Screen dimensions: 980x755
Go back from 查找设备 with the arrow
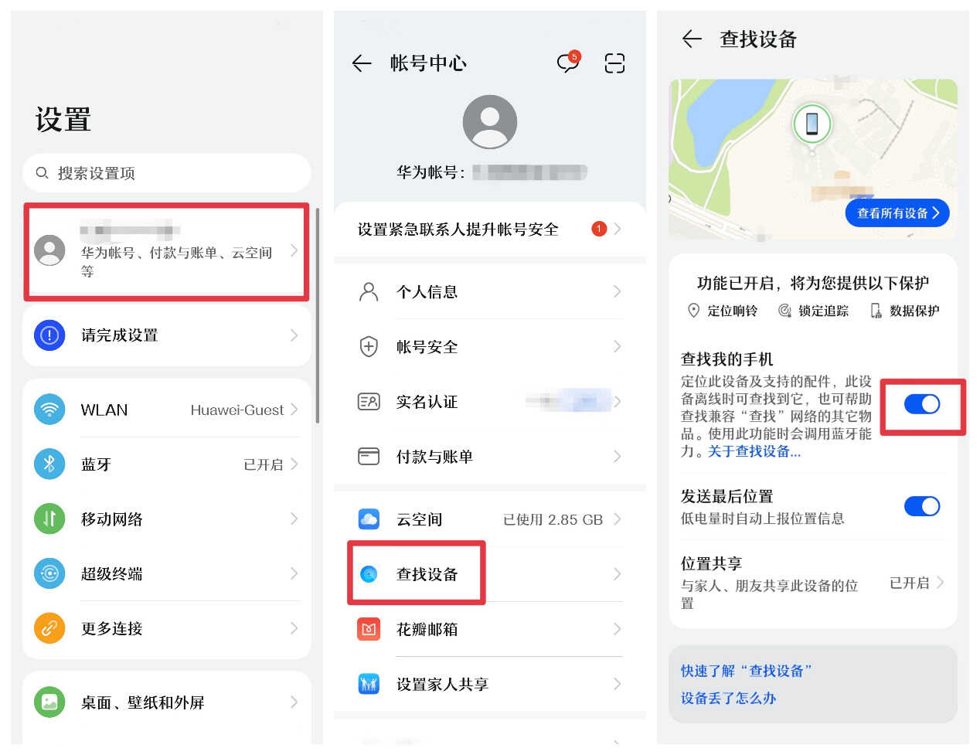692,39
